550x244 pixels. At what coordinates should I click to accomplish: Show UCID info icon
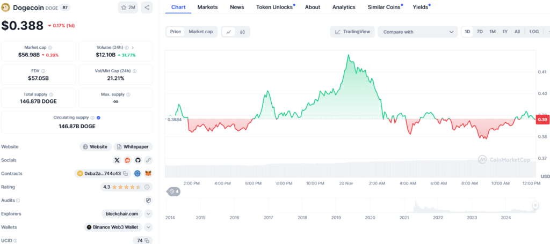tap(15, 240)
